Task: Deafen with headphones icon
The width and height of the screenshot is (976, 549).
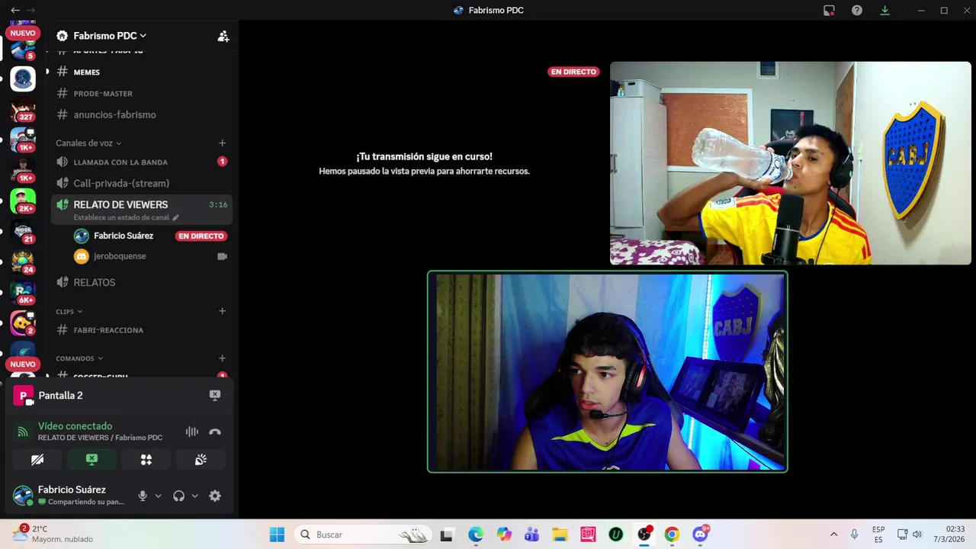Action: (x=178, y=496)
